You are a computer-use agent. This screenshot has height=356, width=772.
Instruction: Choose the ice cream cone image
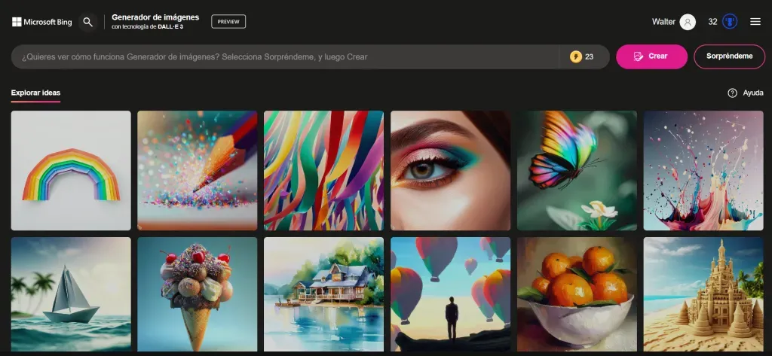(198, 295)
